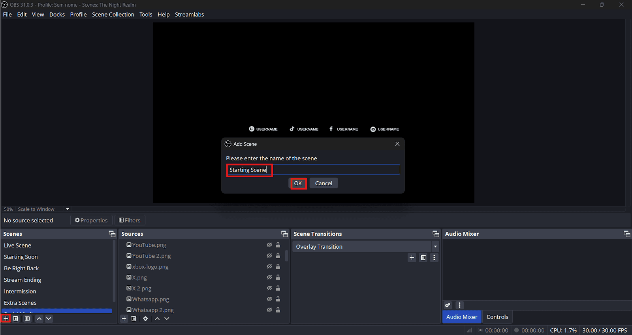Open Audio Mixer three-dot options menu
Viewport: 632px width, 335px height.
[459, 305]
